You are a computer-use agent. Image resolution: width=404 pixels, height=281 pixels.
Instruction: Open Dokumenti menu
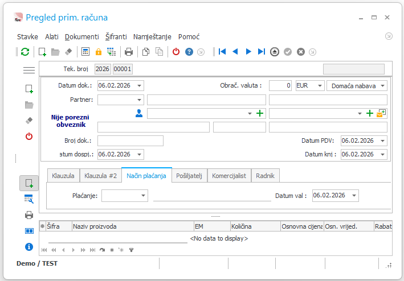tap(82, 37)
